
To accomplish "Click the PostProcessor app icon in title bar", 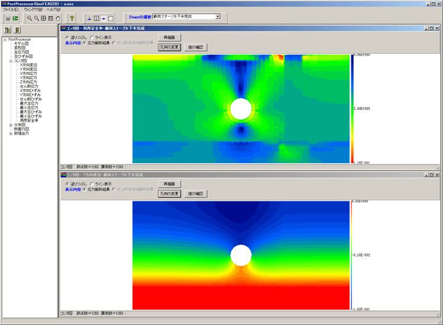I will 4,4.
